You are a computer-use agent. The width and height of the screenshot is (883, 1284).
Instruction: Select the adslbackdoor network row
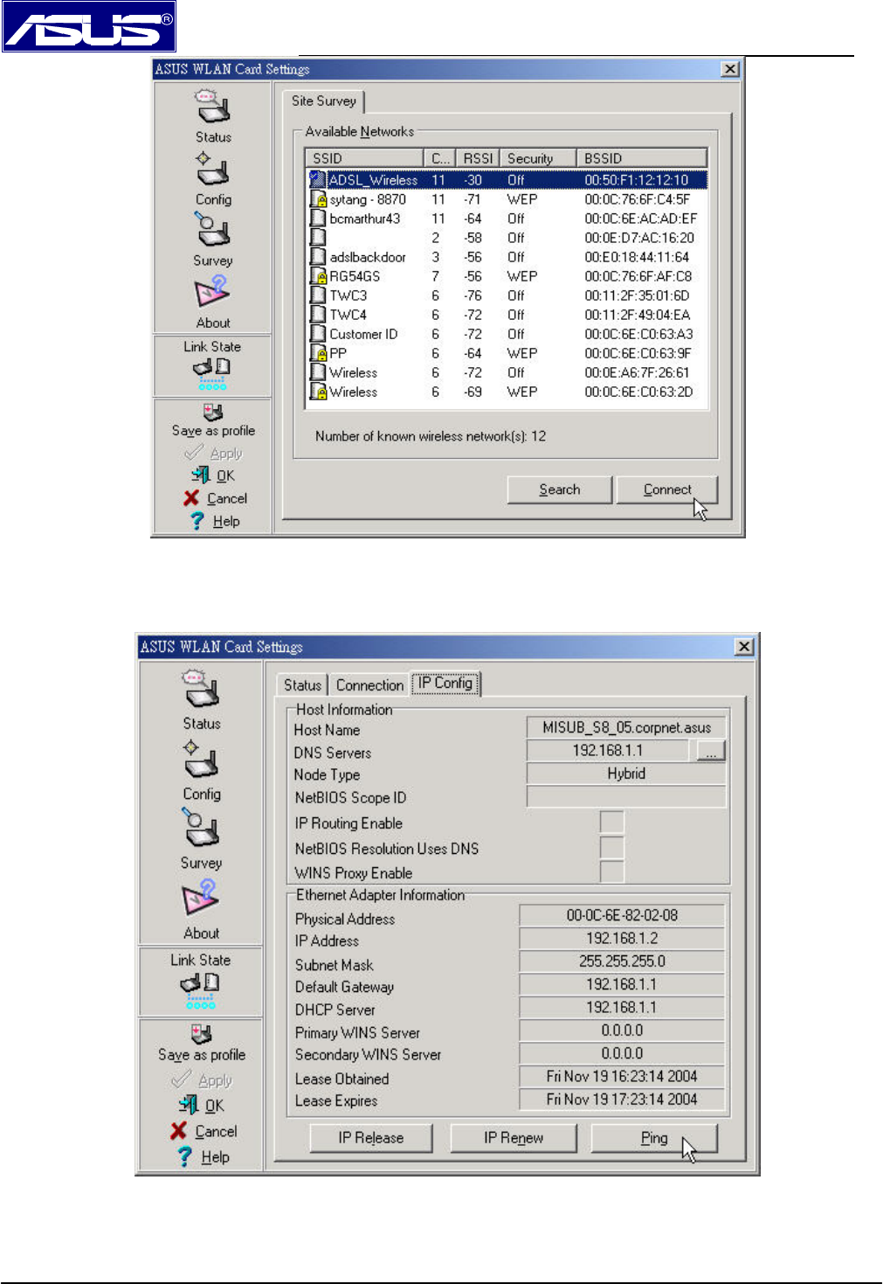pos(507,257)
